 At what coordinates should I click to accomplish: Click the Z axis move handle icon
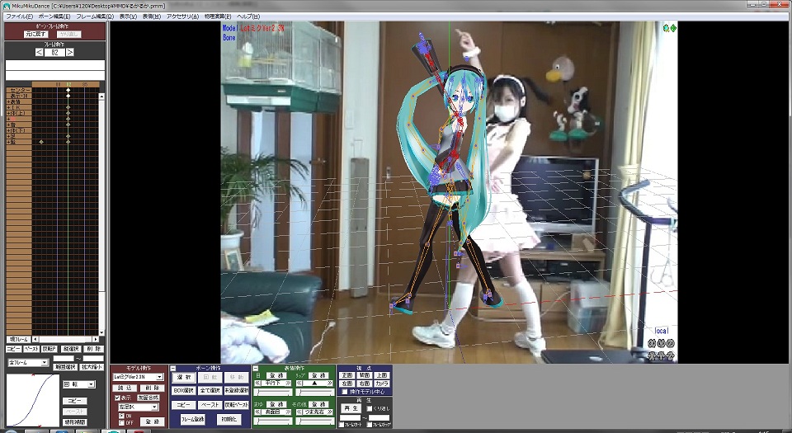pyautogui.click(x=670, y=355)
